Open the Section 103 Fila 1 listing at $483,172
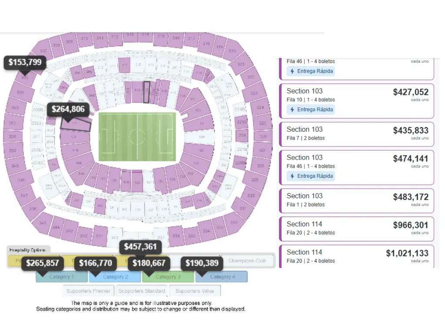This screenshot has height=334, width=445. pyautogui.click(x=357, y=200)
